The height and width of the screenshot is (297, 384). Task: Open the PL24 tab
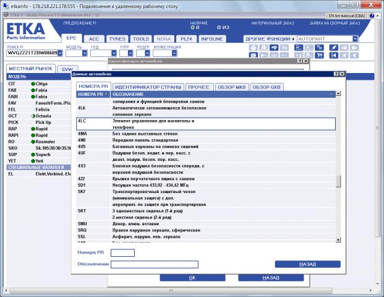(x=186, y=39)
